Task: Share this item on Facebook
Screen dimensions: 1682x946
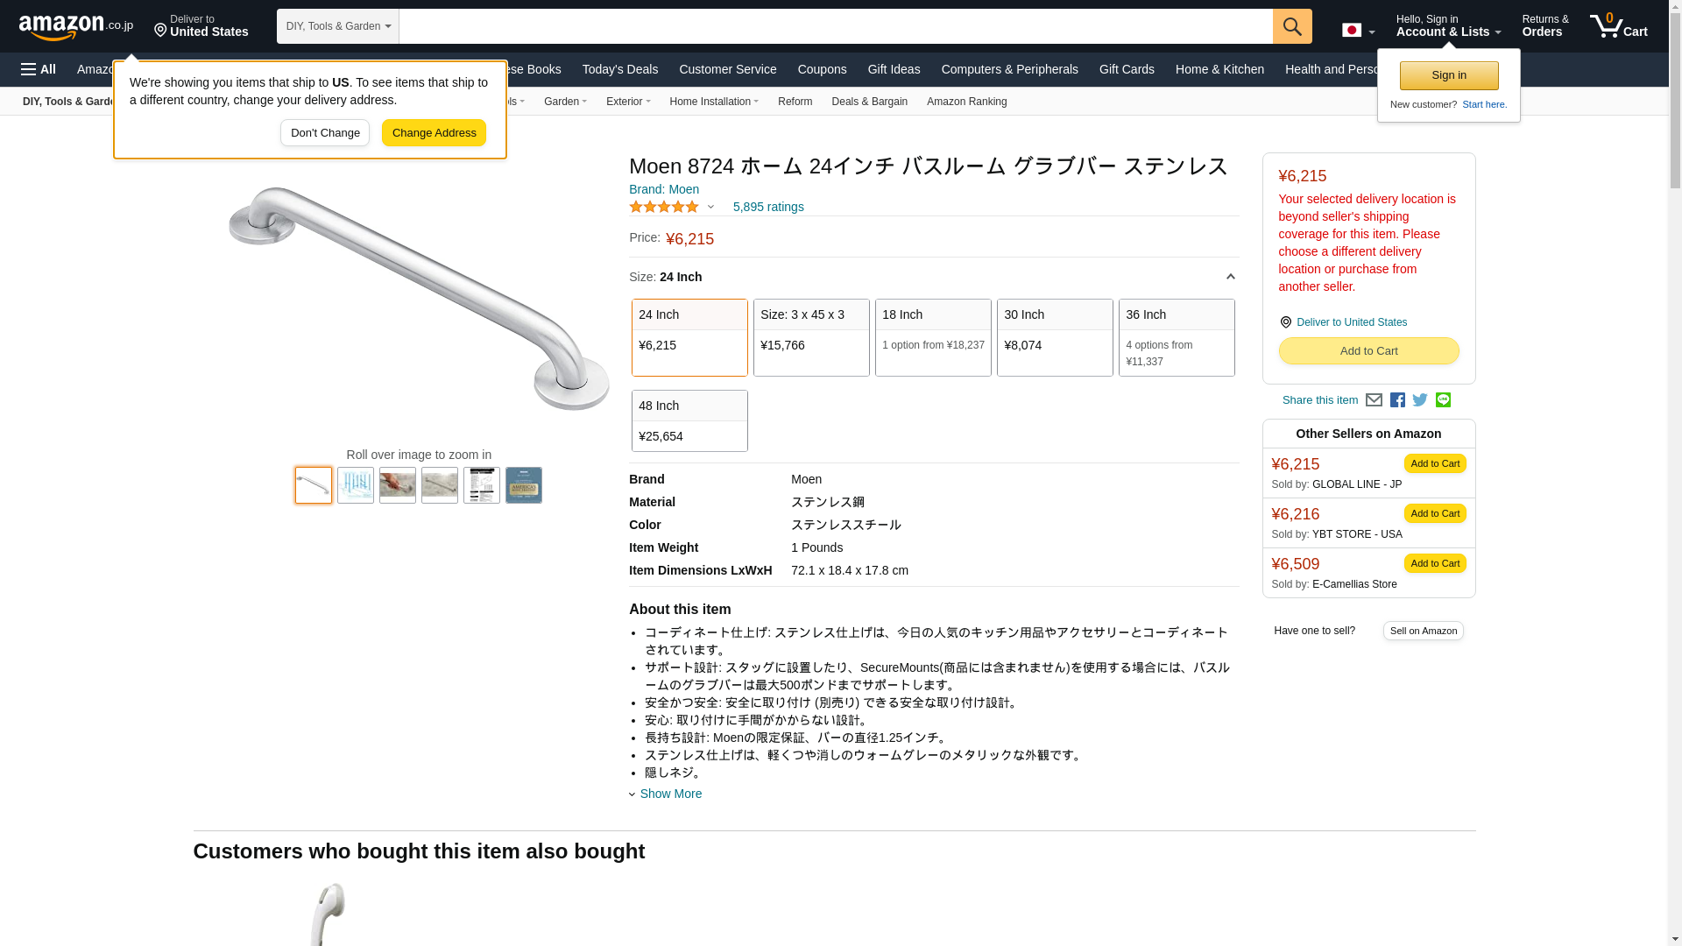Action: [1397, 400]
